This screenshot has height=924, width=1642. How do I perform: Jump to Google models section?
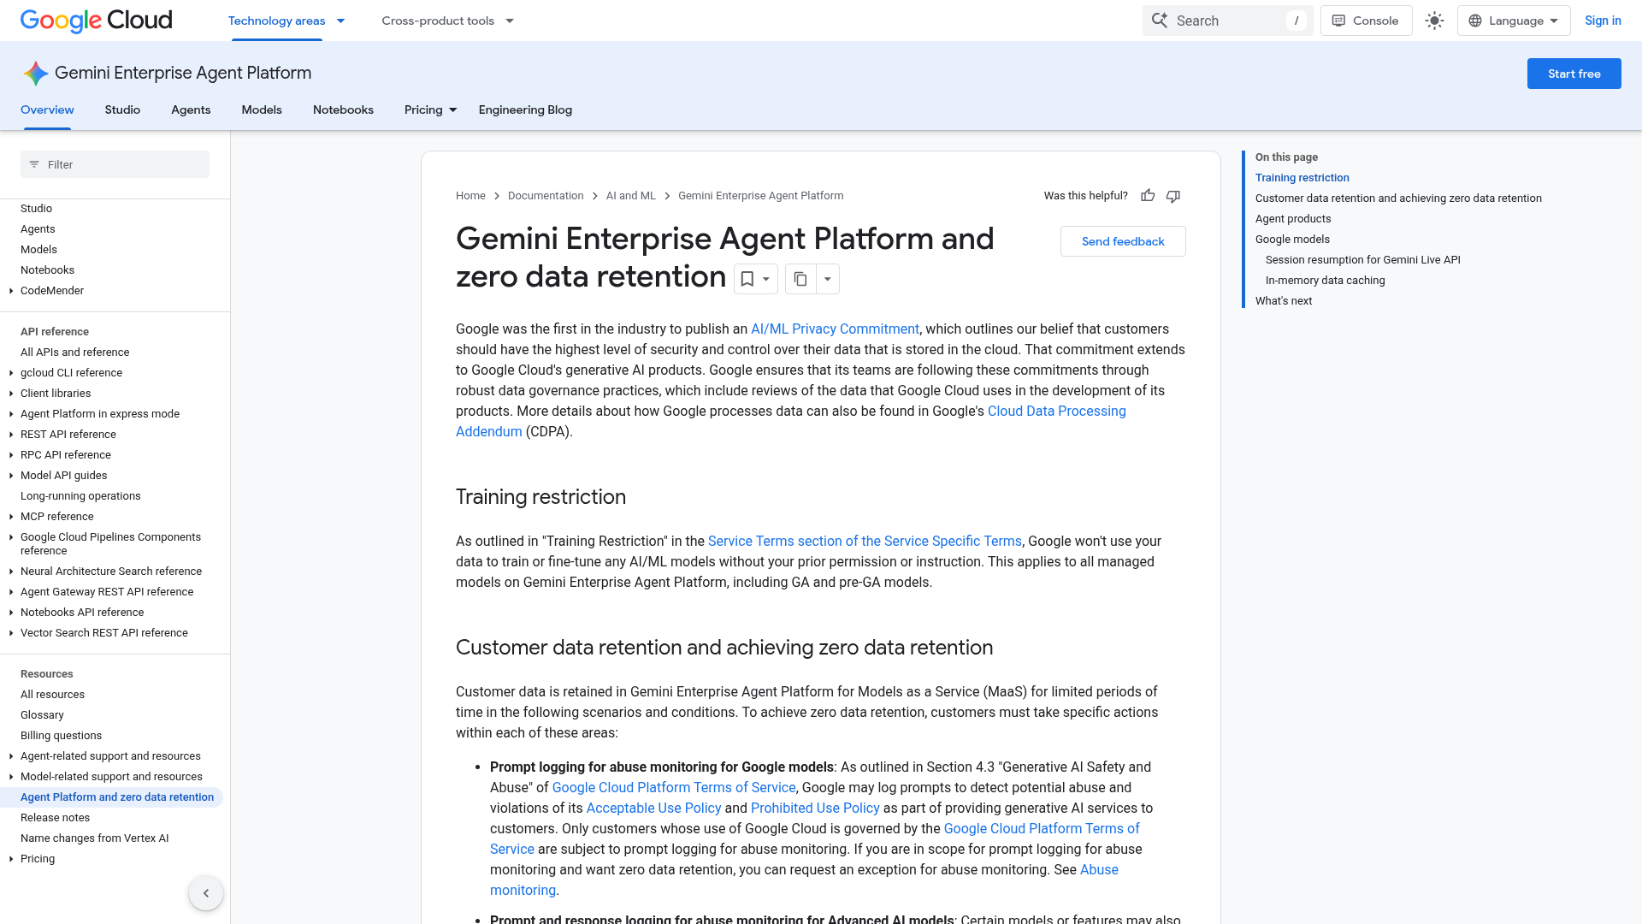(x=1292, y=240)
